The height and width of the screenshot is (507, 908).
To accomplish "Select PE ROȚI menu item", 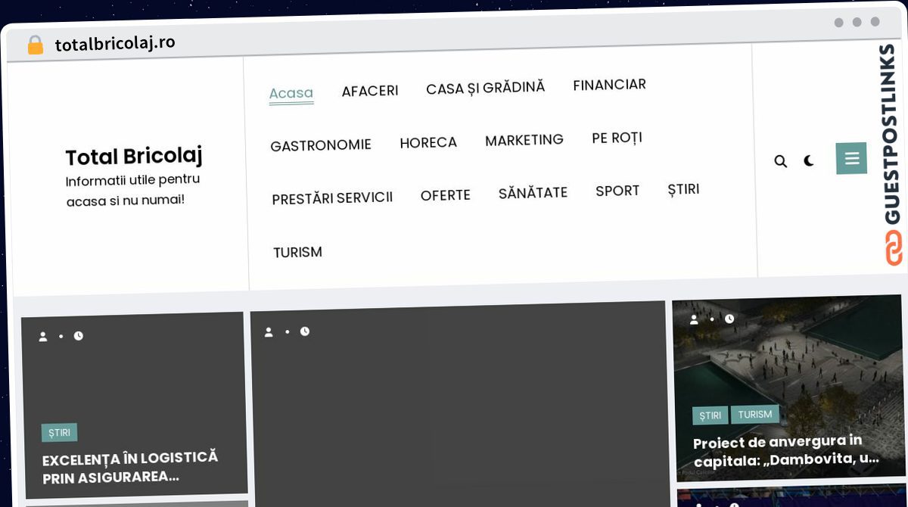I will (x=617, y=138).
